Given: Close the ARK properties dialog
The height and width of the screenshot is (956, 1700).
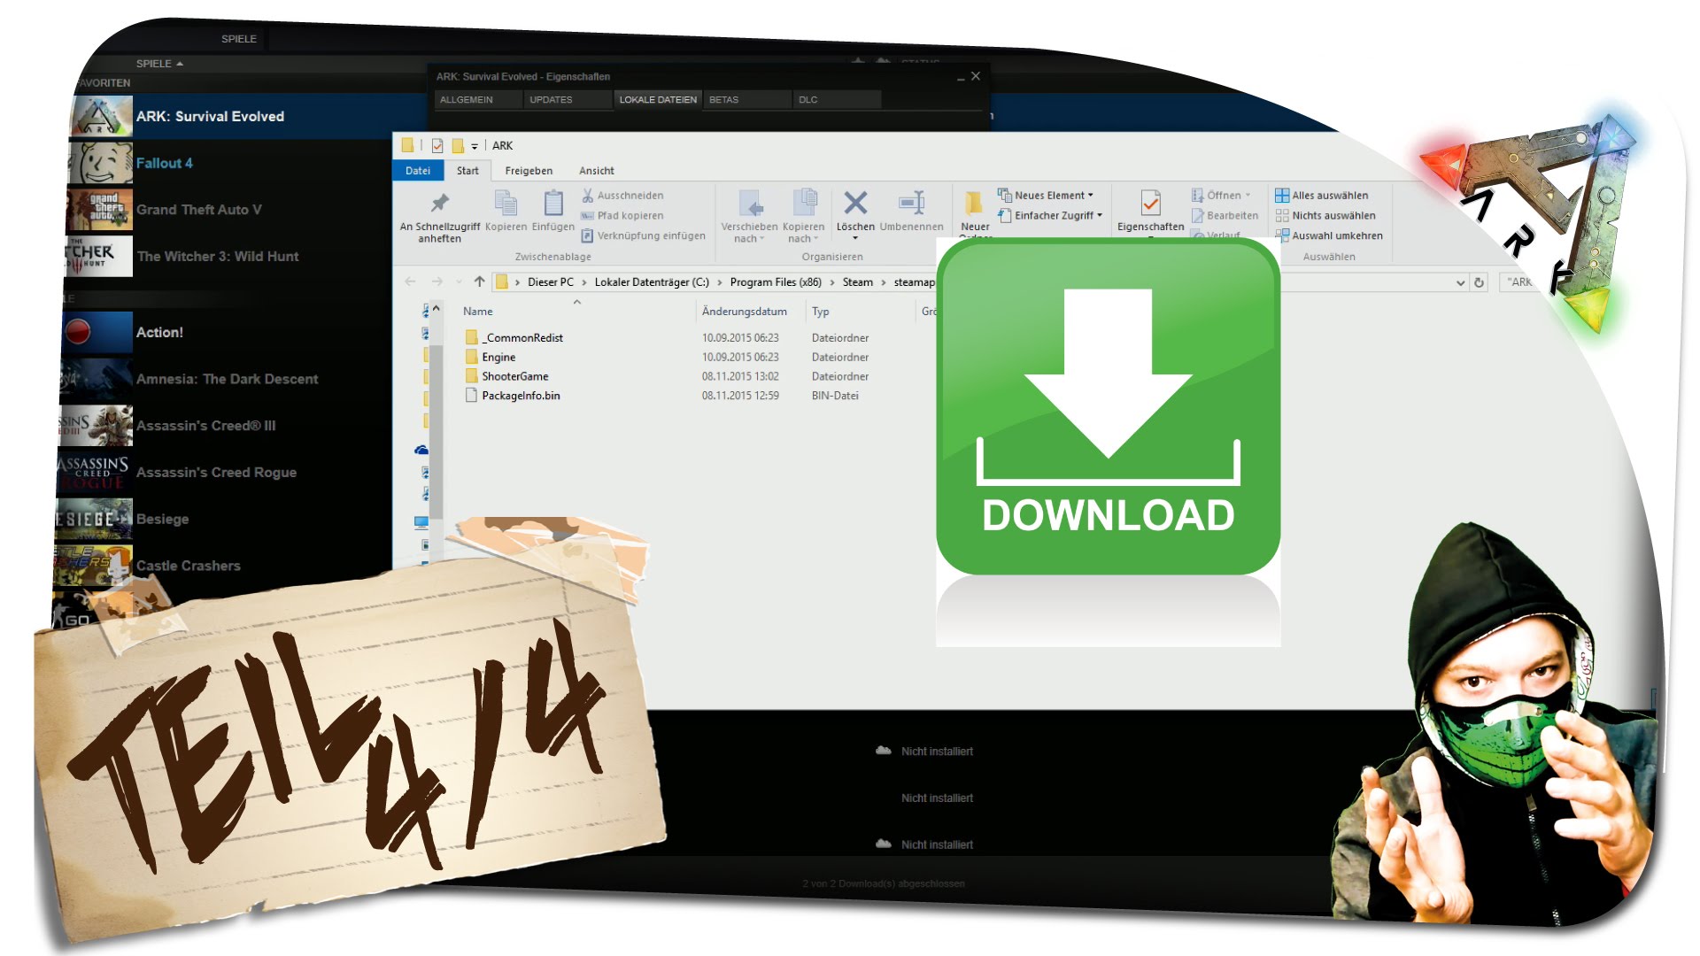Looking at the screenshot, I should click(976, 77).
